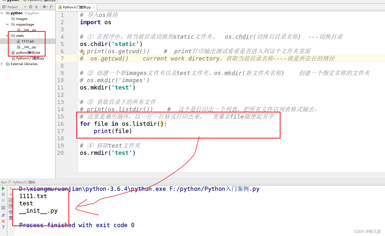The width and height of the screenshot is (385, 236).
Task: Click the Rerun green play icon
Action: click(3, 188)
